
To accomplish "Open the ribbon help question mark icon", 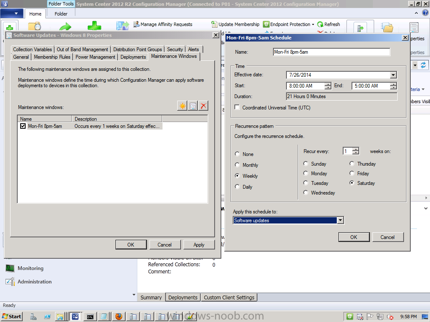I will (x=425, y=13).
